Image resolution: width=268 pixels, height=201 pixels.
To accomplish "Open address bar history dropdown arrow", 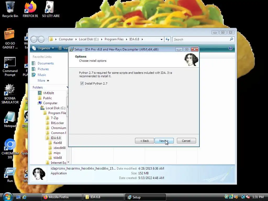I will click(x=161, y=39).
